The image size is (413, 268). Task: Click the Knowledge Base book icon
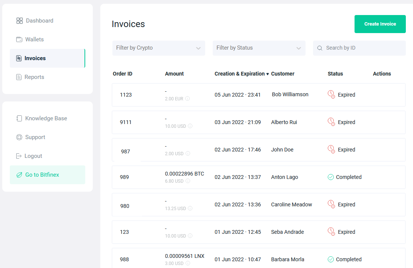19,118
